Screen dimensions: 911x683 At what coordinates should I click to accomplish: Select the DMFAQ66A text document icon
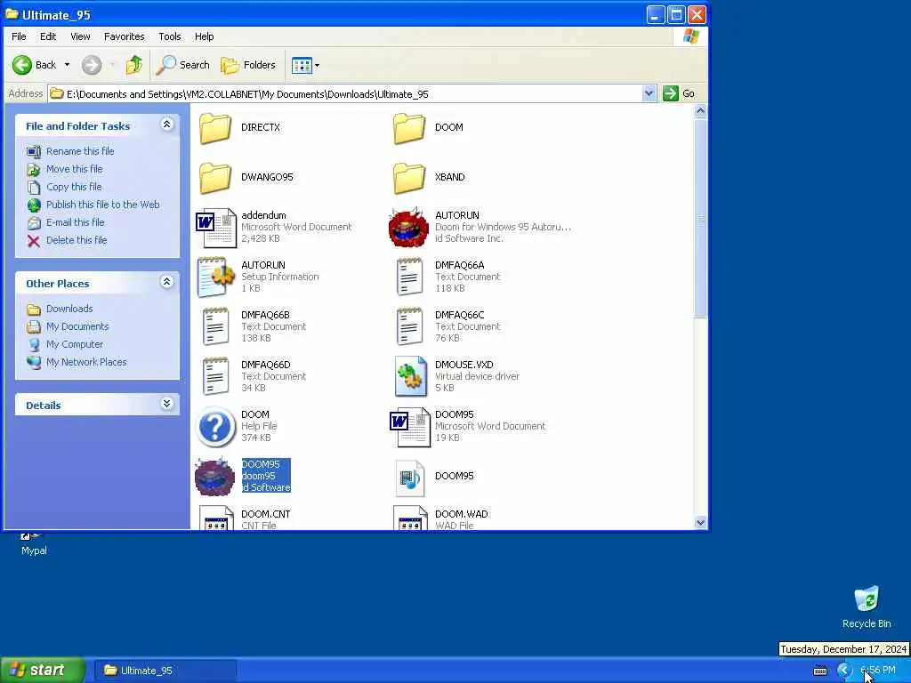pyautogui.click(x=409, y=277)
